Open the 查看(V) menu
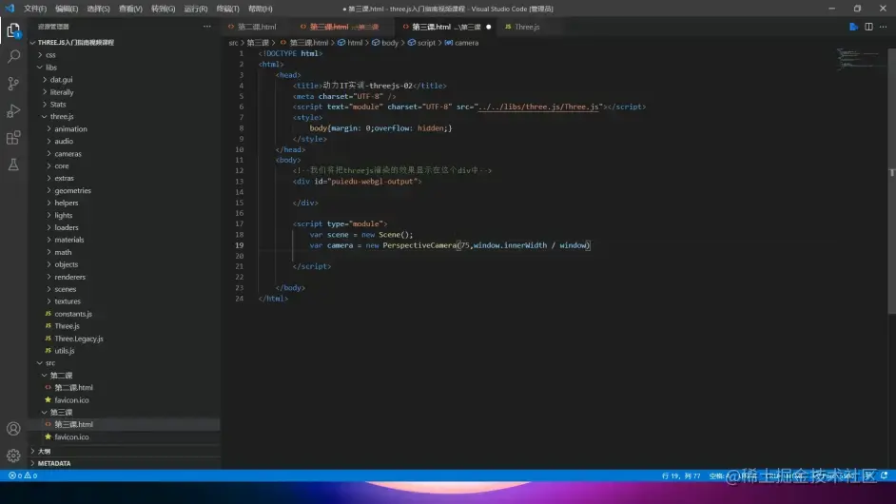The image size is (896, 504). (130, 9)
